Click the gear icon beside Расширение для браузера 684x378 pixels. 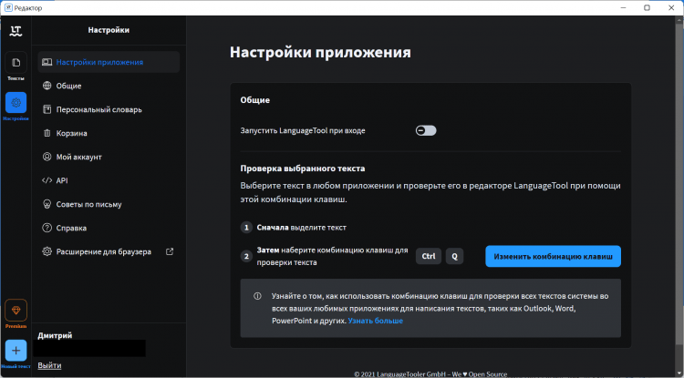(x=47, y=251)
